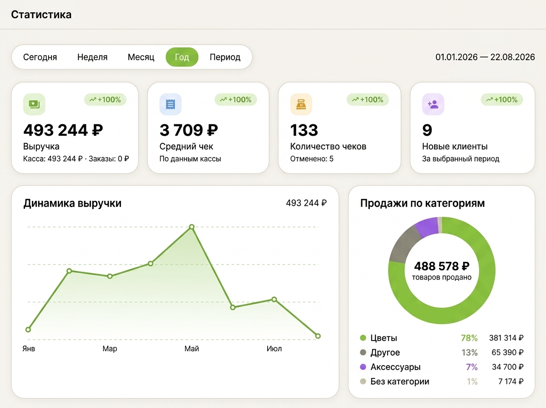Image resolution: width=546 pixels, height=408 pixels.
Task: Select the Месяц period tab
Action: pyautogui.click(x=141, y=57)
